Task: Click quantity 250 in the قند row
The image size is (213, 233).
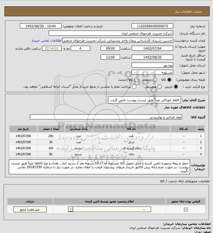Action: [x=51, y=136]
